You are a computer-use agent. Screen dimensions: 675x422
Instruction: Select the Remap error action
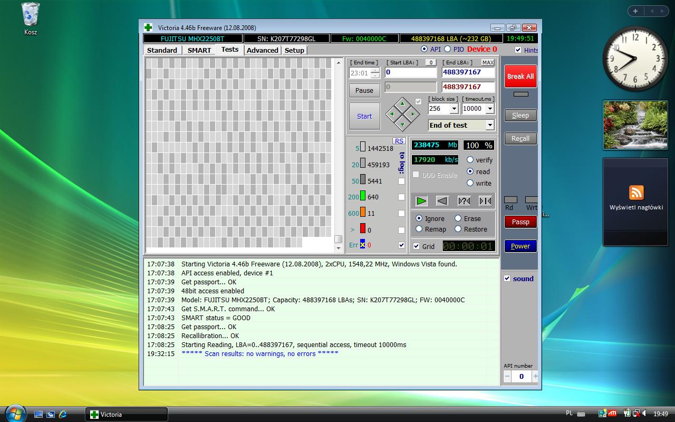[419, 229]
